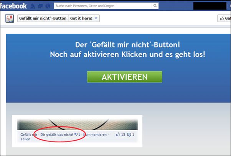Open the 'Get it here!' tab menu
Viewport: 231px width, 156px height.
pyautogui.click(x=84, y=18)
